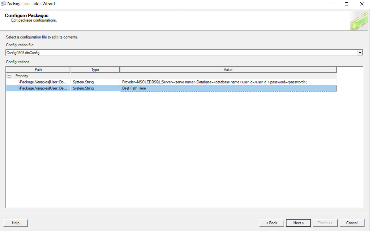Click the green packages graphic icon
This screenshot has width=370, height=231.
click(359, 20)
